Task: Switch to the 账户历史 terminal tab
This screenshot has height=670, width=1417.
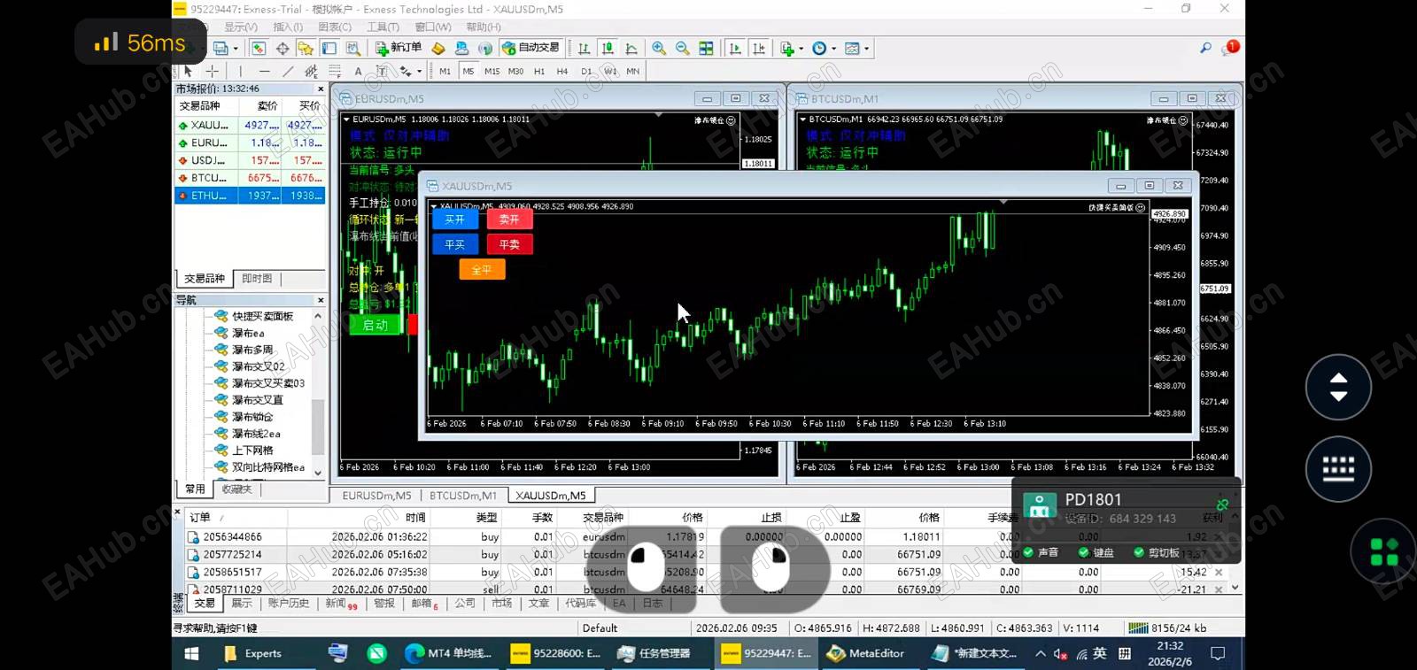Action: tap(289, 604)
